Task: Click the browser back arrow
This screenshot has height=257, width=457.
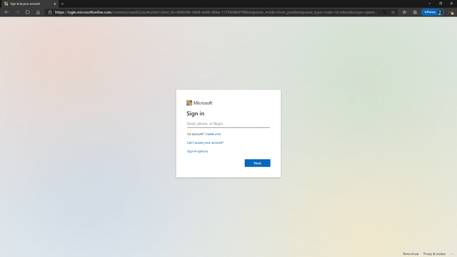Action: click(x=7, y=12)
